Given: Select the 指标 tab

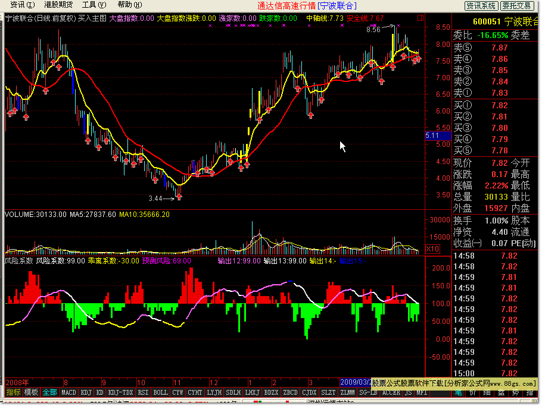Looking at the screenshot, I should pyautogui.click(x=13, y=392).
